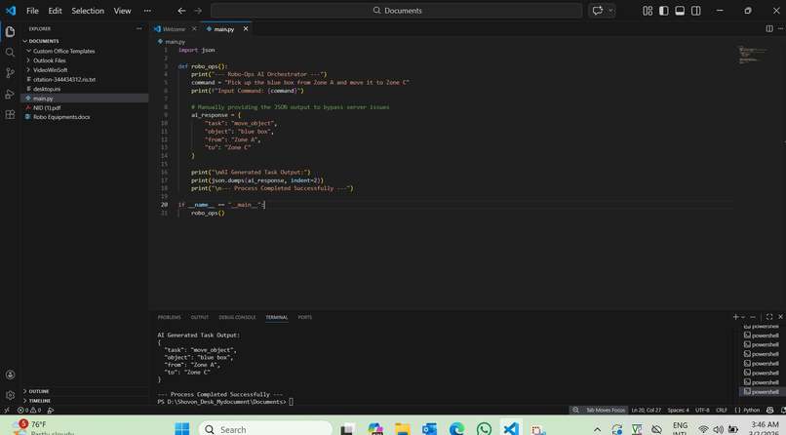Viewport: 786px width, 435px height.
Task: Open the Windows Start menu
Action: coord(182,429)
